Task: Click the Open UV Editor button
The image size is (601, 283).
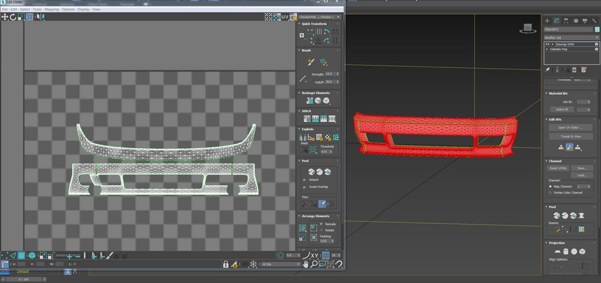Action: pos(570,127)
